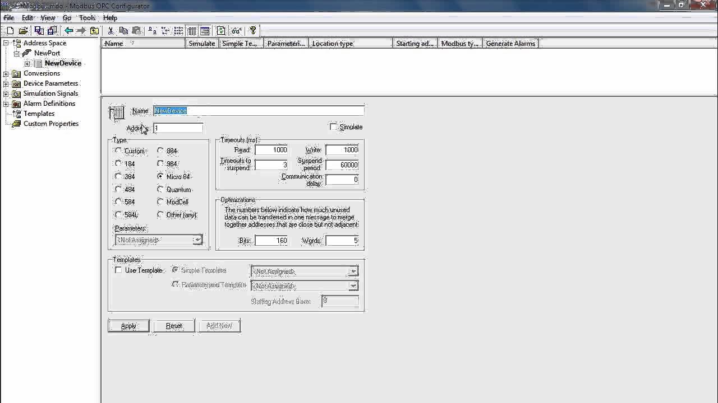Select the ModCell device type radio
718x403 pixels.
160,201
